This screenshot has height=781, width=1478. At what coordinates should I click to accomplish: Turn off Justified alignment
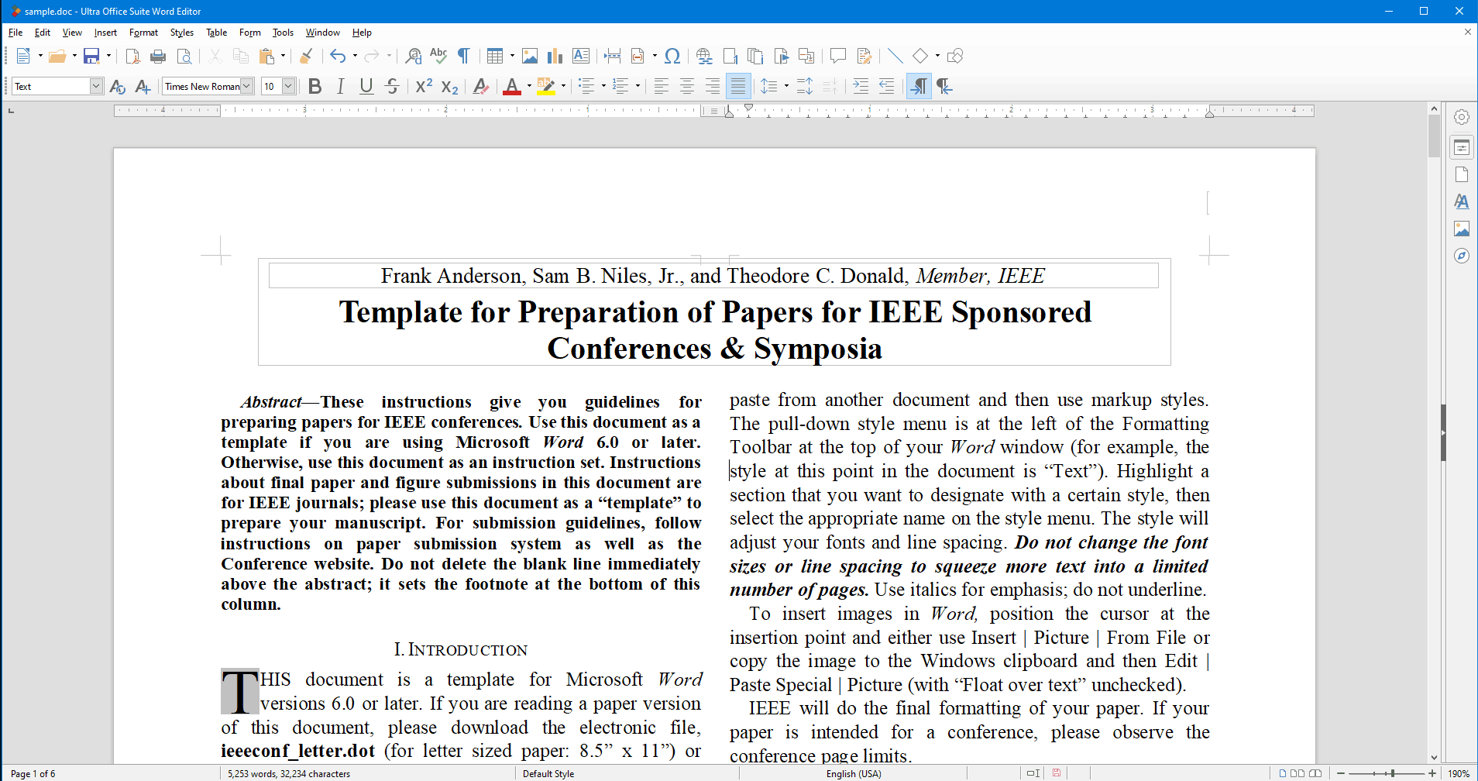(x=738, y=86)
